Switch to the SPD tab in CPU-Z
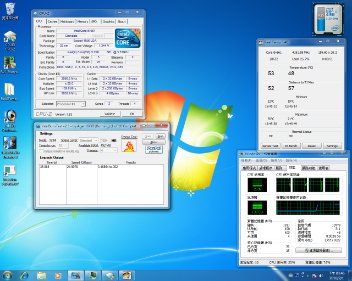This screenshot has width=352, height=281. [x=94, y=22]
